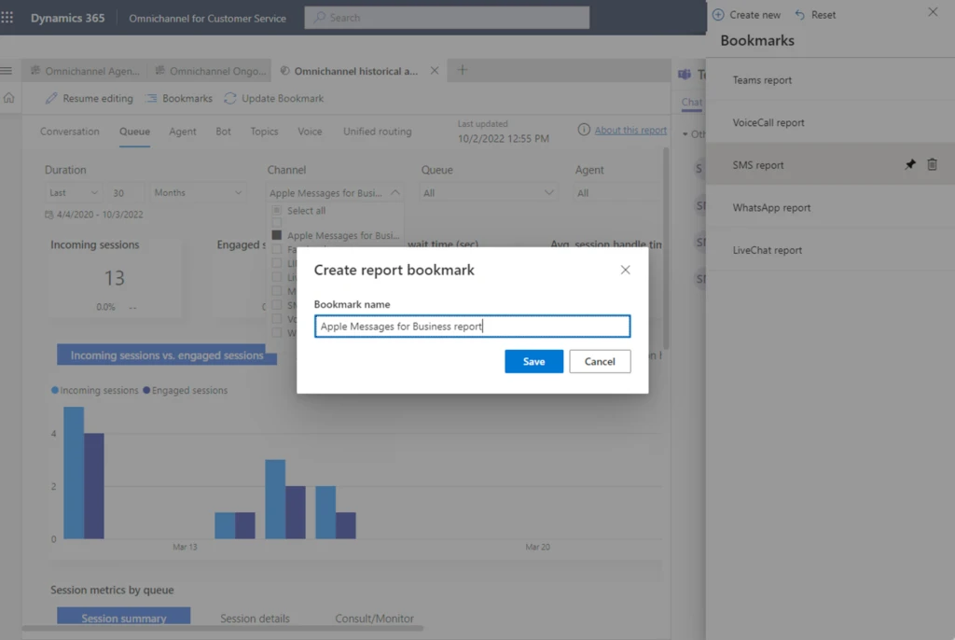Open the WhatsApp report bookmark
955x640 pixels.
point(771,208)
